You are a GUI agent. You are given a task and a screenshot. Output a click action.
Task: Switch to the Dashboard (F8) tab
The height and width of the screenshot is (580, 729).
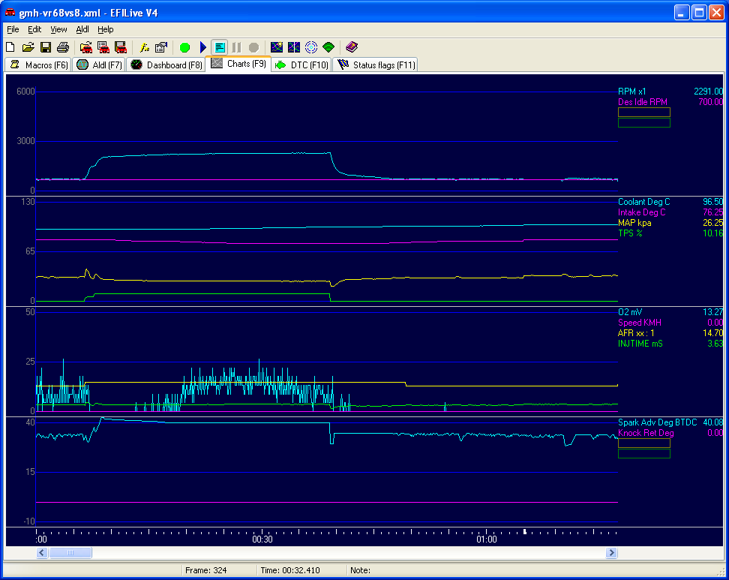[166, 65]
